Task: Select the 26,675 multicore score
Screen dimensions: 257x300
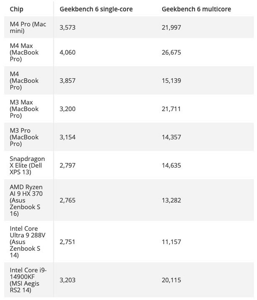Action: pos(171,52)
